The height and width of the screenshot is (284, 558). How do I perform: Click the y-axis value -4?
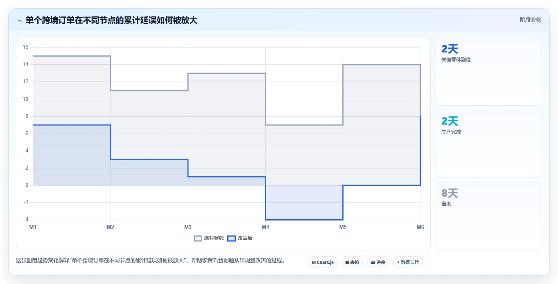[x=25, y=220]
